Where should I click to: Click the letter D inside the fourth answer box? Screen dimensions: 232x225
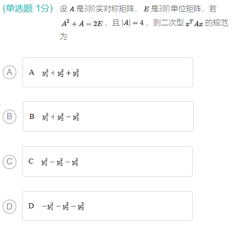click(x=31, y=206)
